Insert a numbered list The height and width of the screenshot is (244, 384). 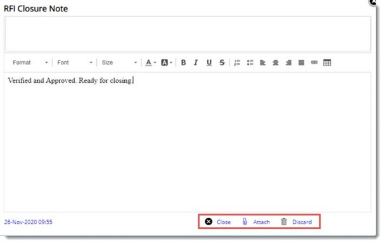[x=237, y=63]
